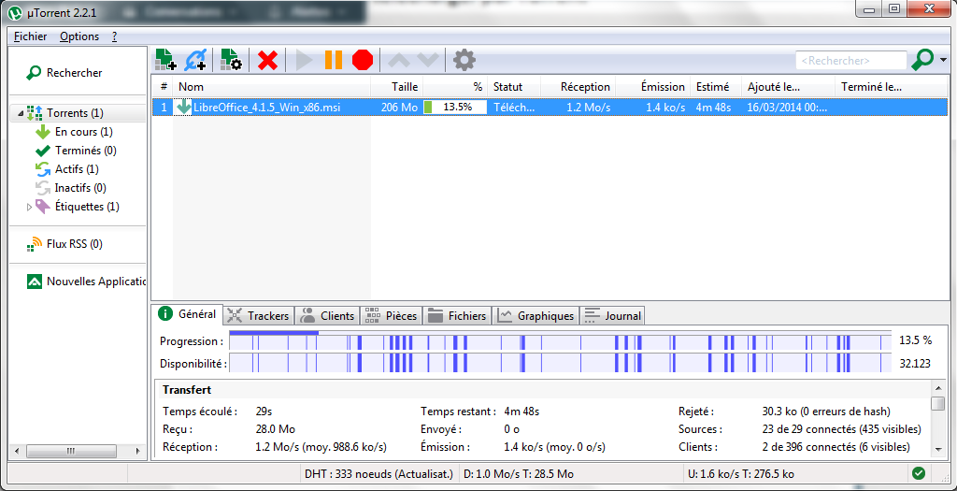Click the green search magnifier in toolbar
The height and width of the screenshot is (491, 957).
pyautogui.click(x=922, y=60)
